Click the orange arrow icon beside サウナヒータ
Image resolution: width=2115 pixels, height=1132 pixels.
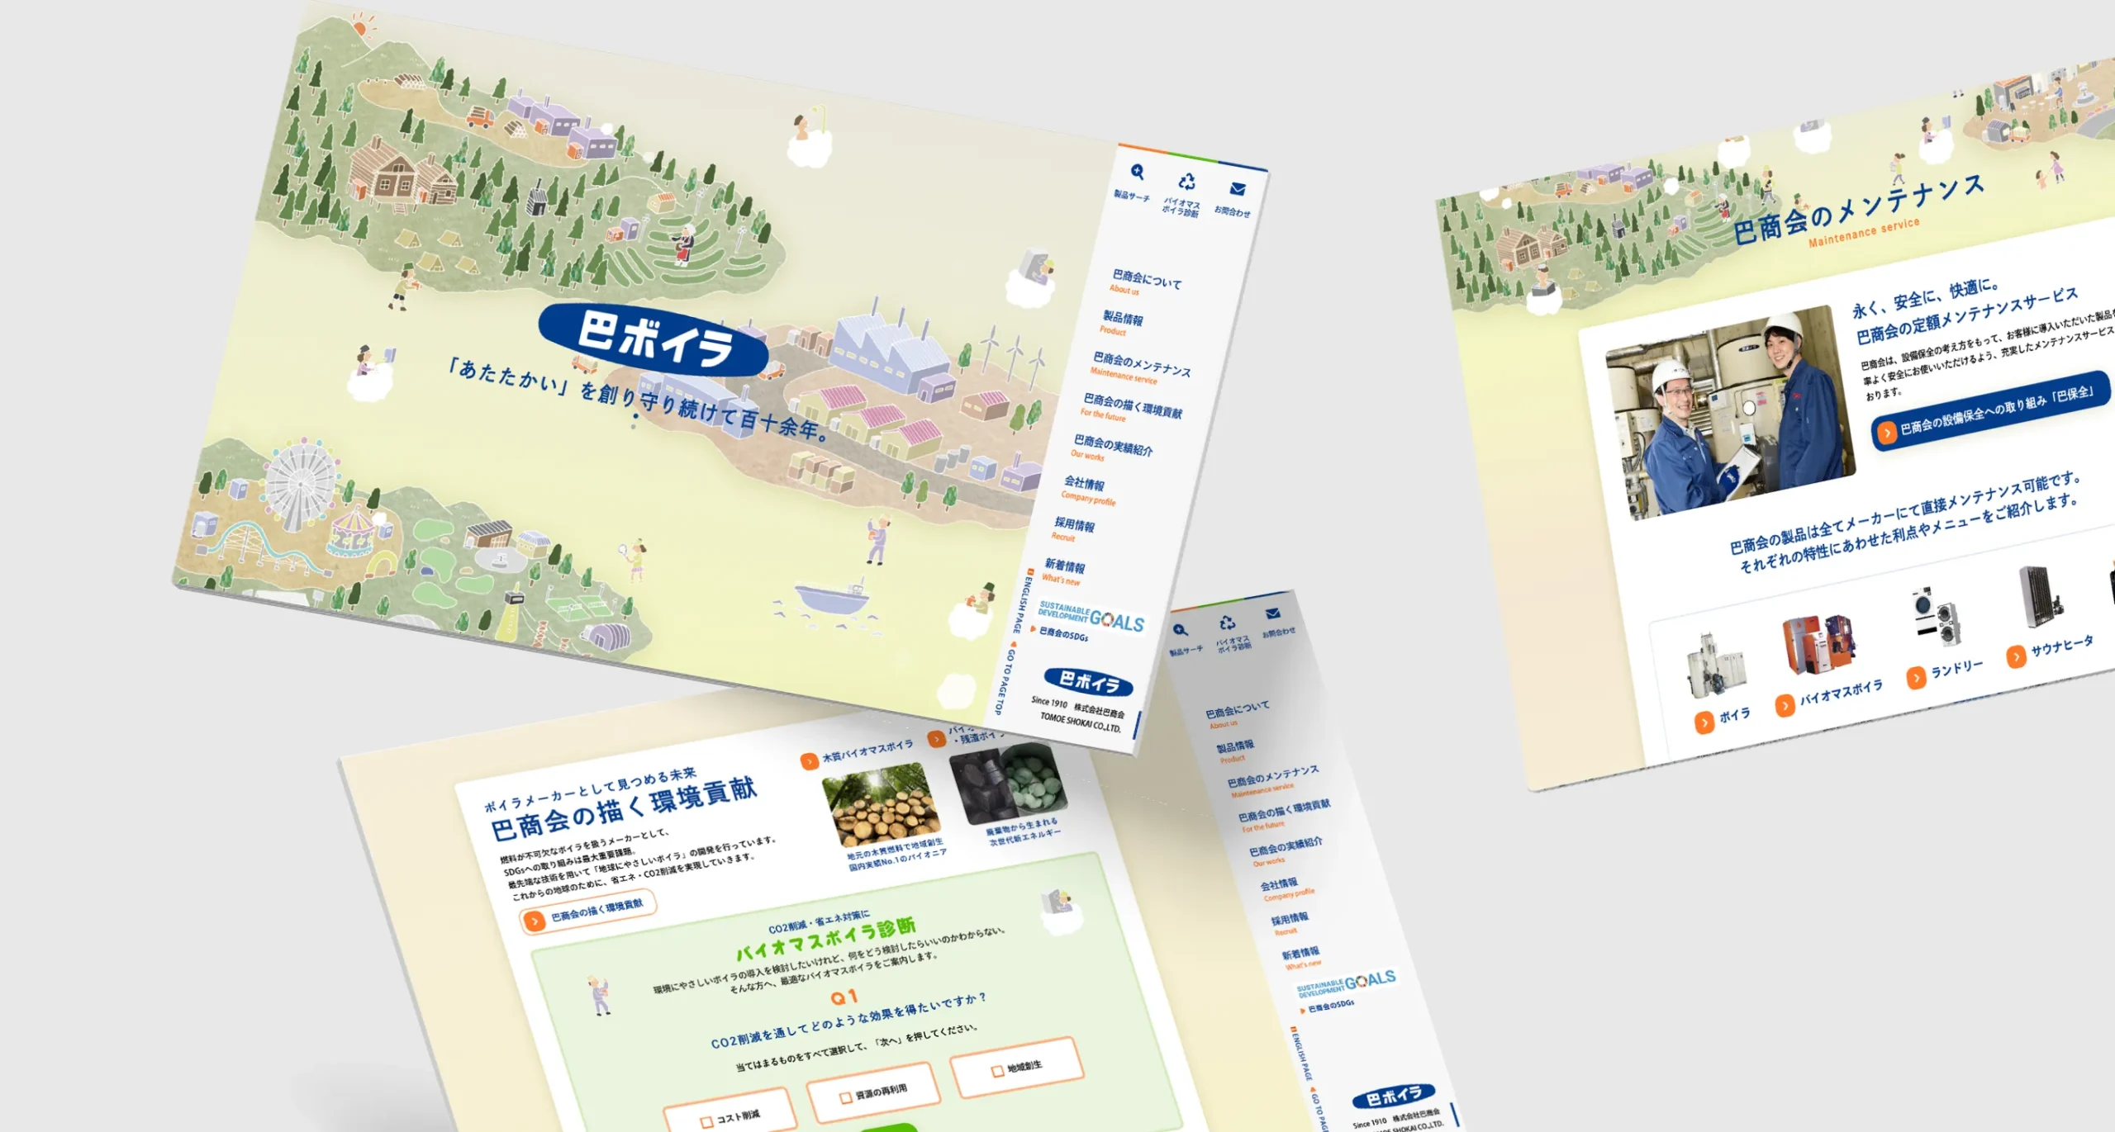point(2016,656)
